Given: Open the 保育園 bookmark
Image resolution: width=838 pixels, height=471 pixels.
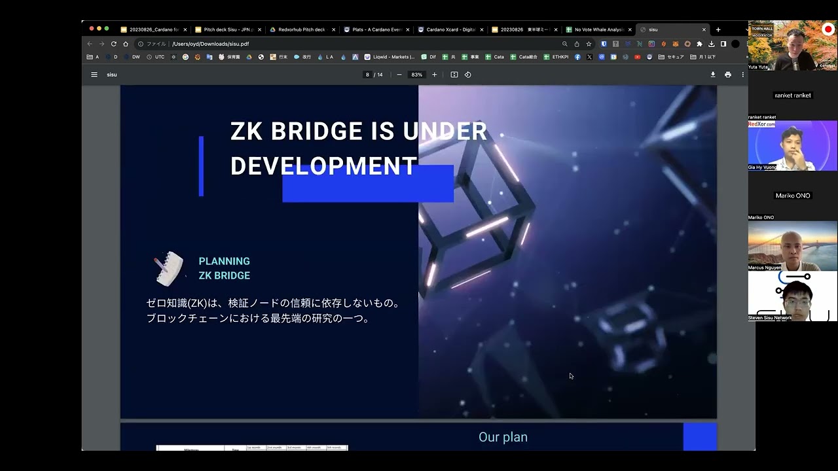Looking at the screenshot, I should tap(229, 57).
